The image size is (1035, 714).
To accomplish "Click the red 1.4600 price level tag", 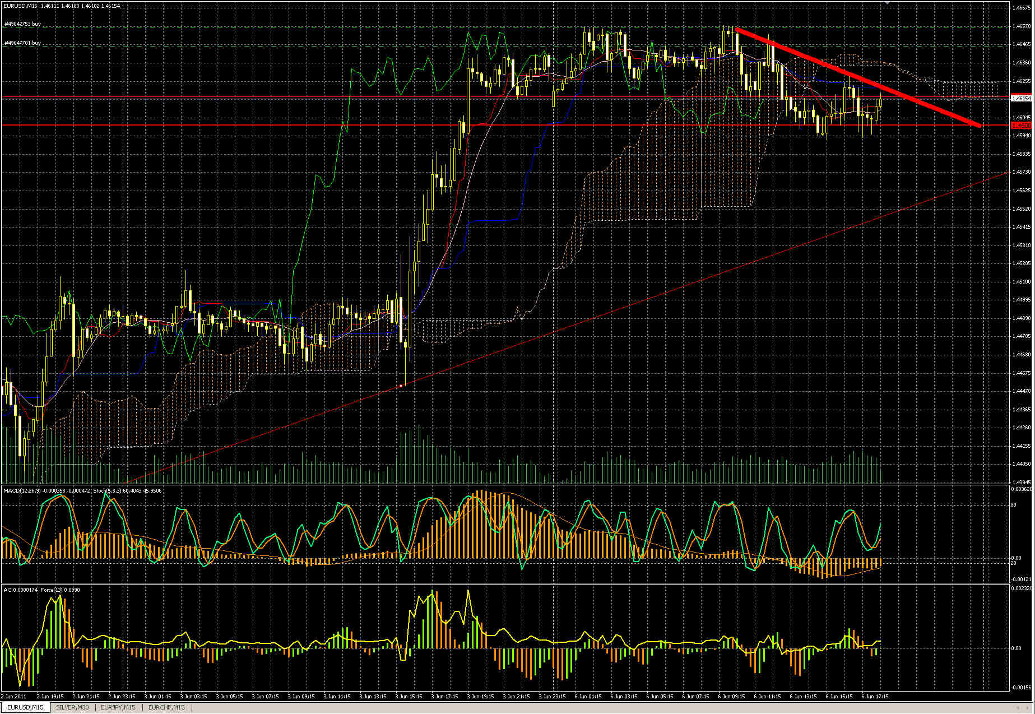I will click(1021, 126).
